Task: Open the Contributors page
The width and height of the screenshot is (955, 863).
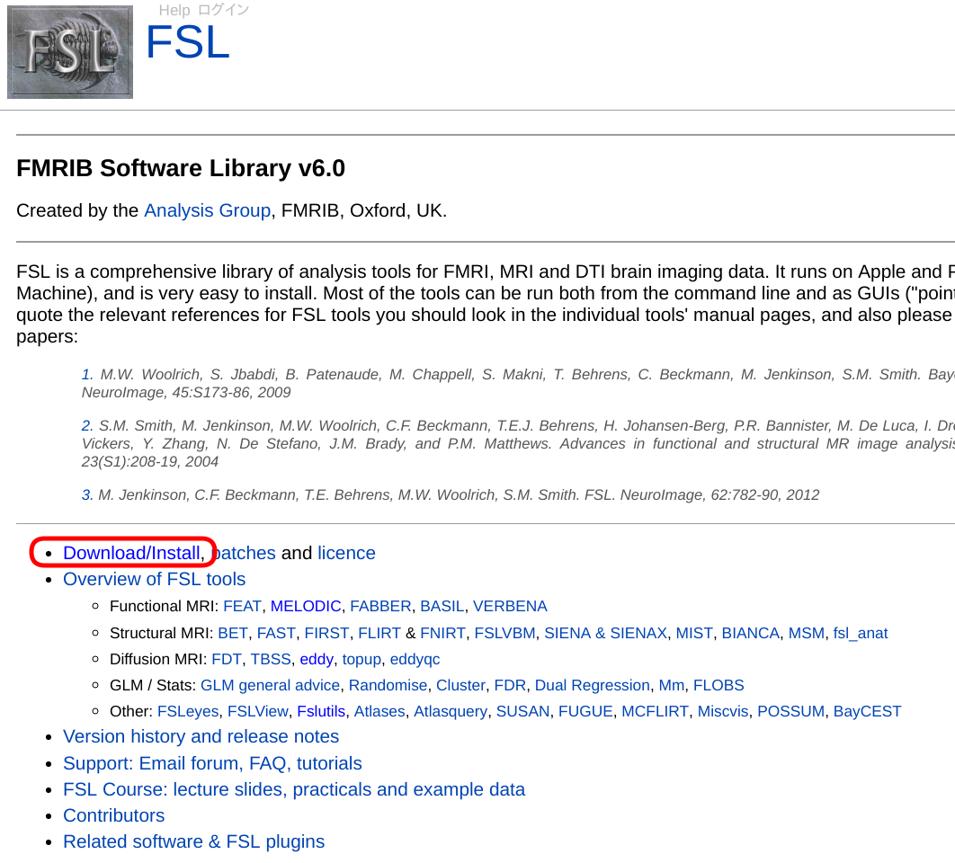Action: (113, 815)
